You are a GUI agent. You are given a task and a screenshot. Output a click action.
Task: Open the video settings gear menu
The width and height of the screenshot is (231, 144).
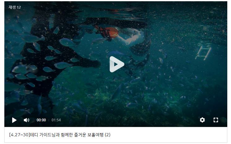[x=202, y=120]
